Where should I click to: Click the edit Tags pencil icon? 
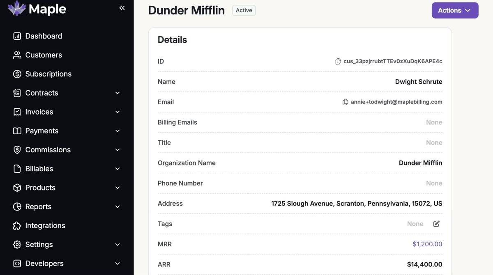(x=436, y=224)
